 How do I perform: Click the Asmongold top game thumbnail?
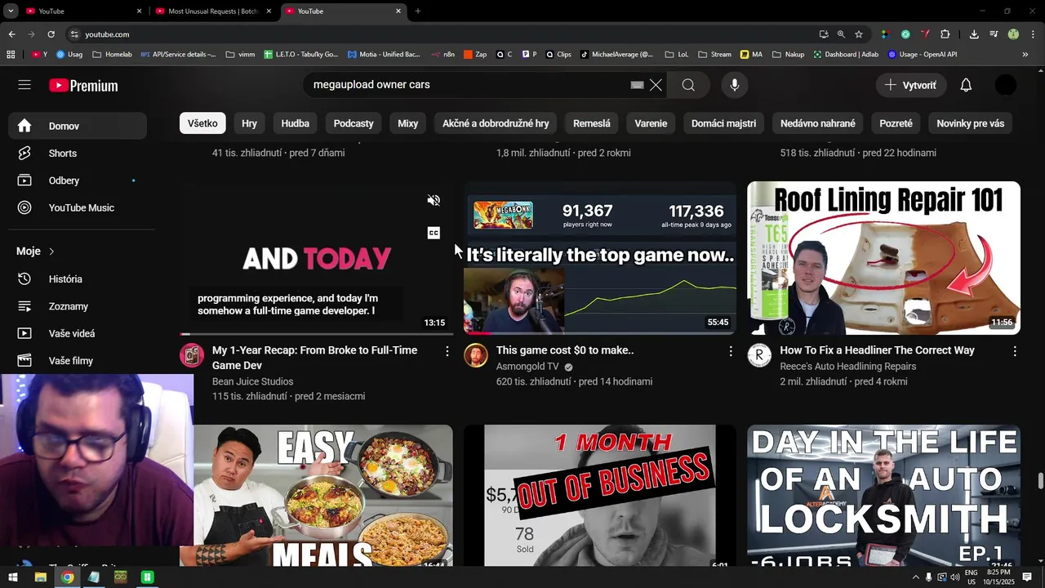(x=600, y=258)
